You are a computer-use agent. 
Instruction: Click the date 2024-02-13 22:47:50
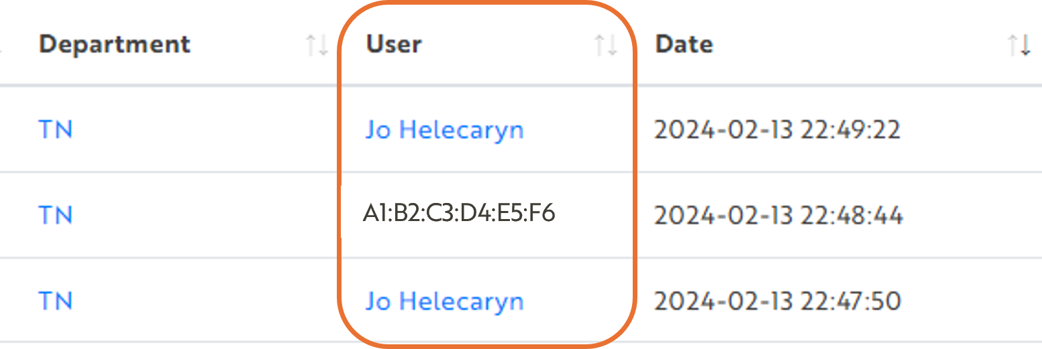[x=778, y=301]
